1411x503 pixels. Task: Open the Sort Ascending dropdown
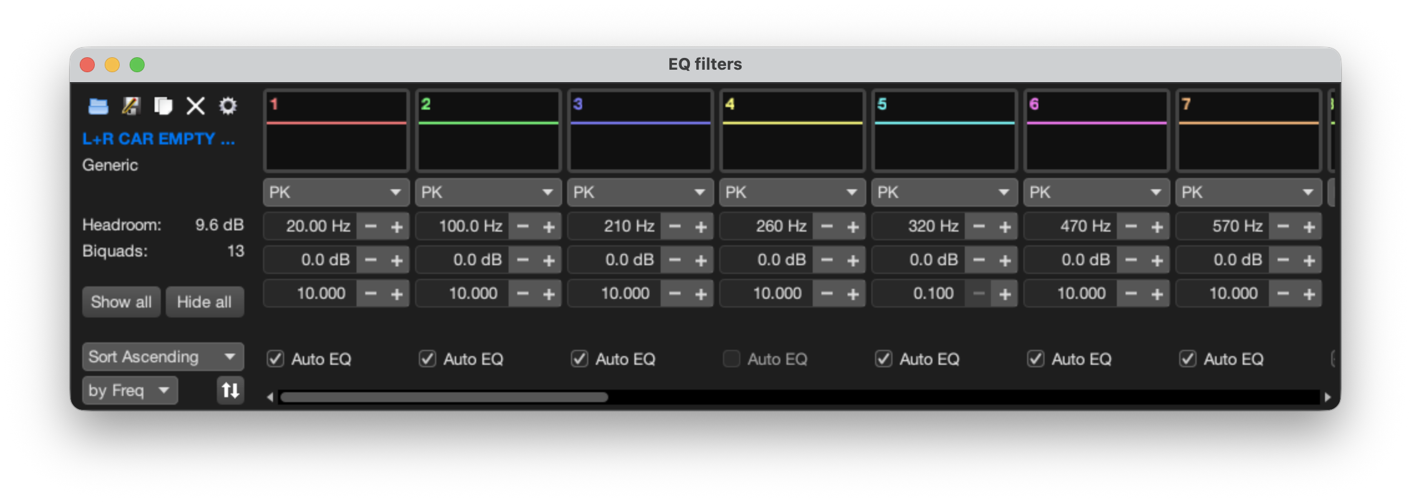(x=163, y=357)
